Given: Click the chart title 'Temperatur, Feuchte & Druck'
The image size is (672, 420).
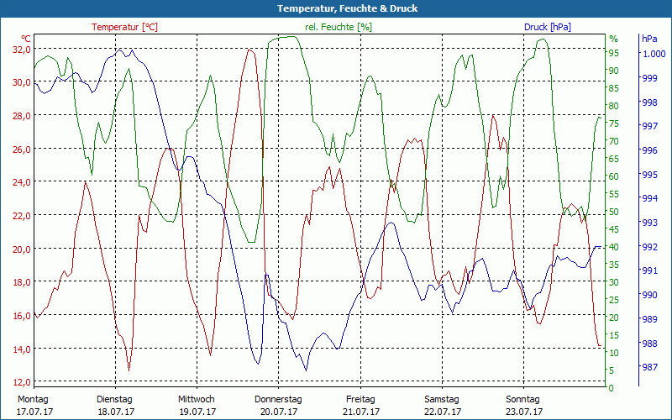Looking at the screenshot, I should (x=347, y=8).
